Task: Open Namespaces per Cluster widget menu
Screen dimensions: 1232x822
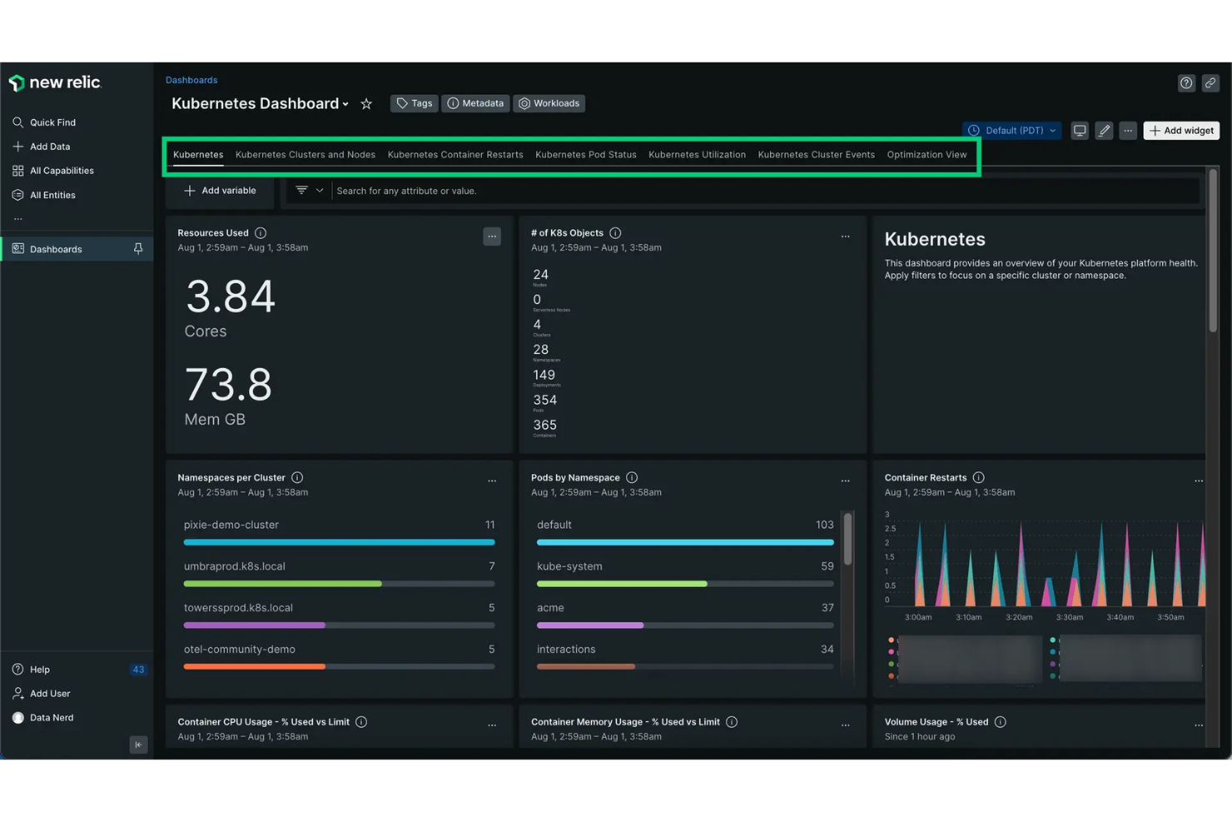Action: [x=492, y=481]
